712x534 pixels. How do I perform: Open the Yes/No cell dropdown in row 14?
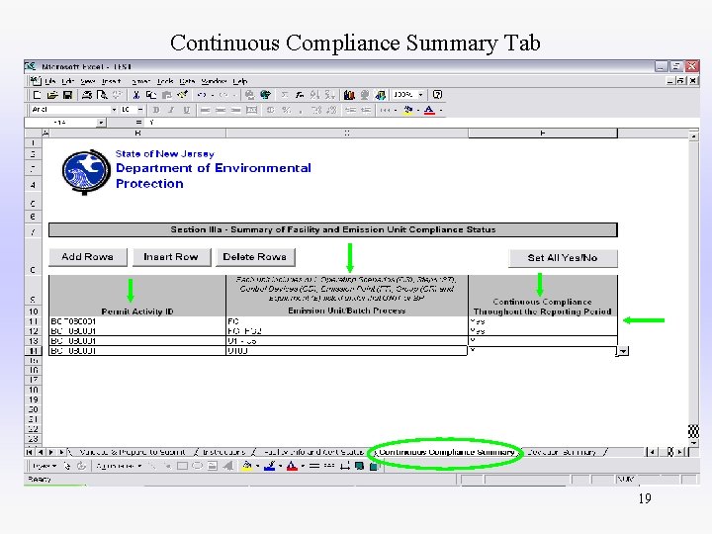(623, 351)
